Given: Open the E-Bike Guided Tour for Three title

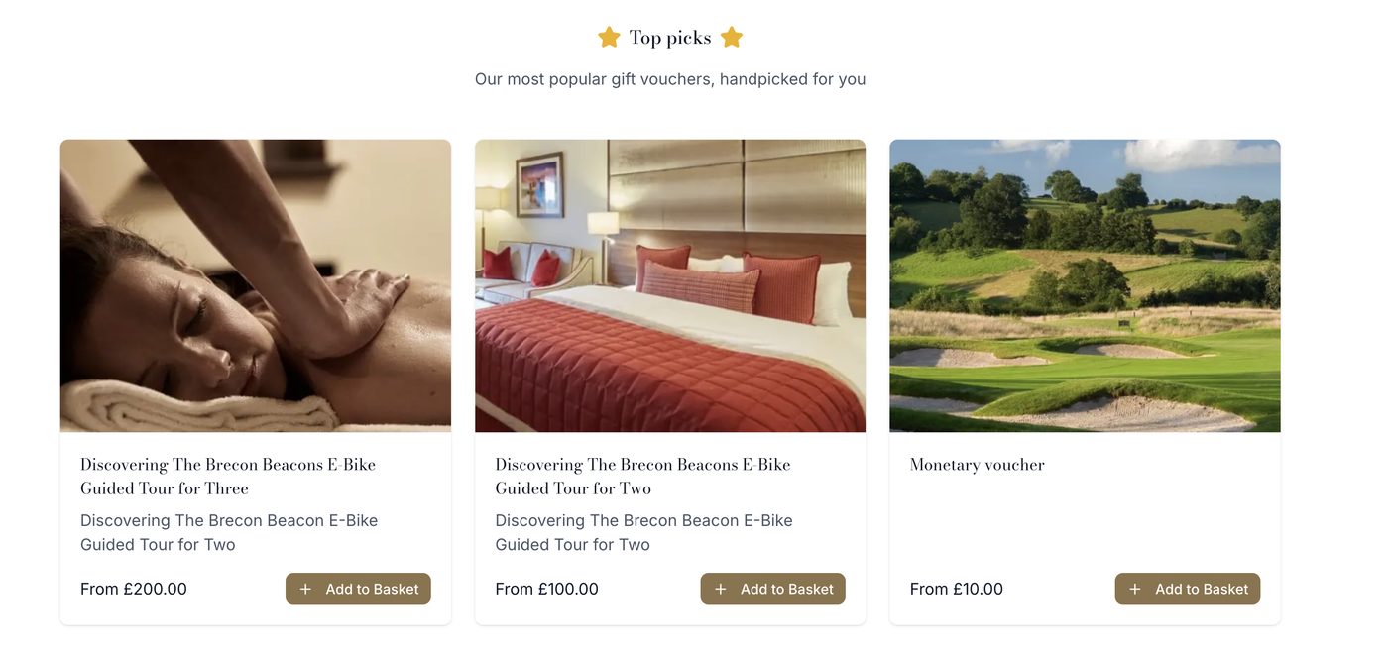Looking at the screenshot, I should pos(228,477).
